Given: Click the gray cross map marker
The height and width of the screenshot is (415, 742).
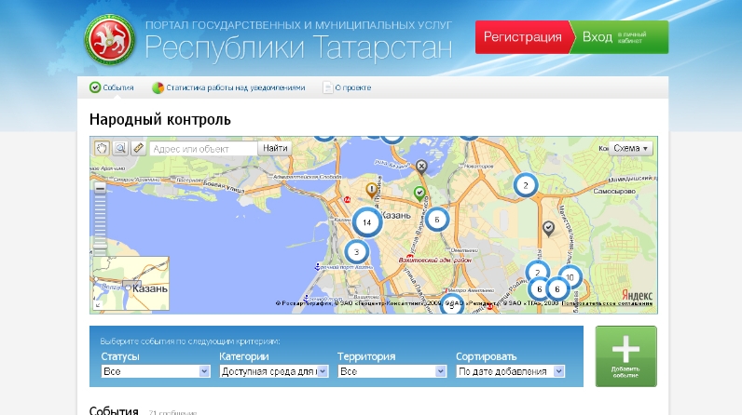Looking at the screenshot, I should coord(421,167).
